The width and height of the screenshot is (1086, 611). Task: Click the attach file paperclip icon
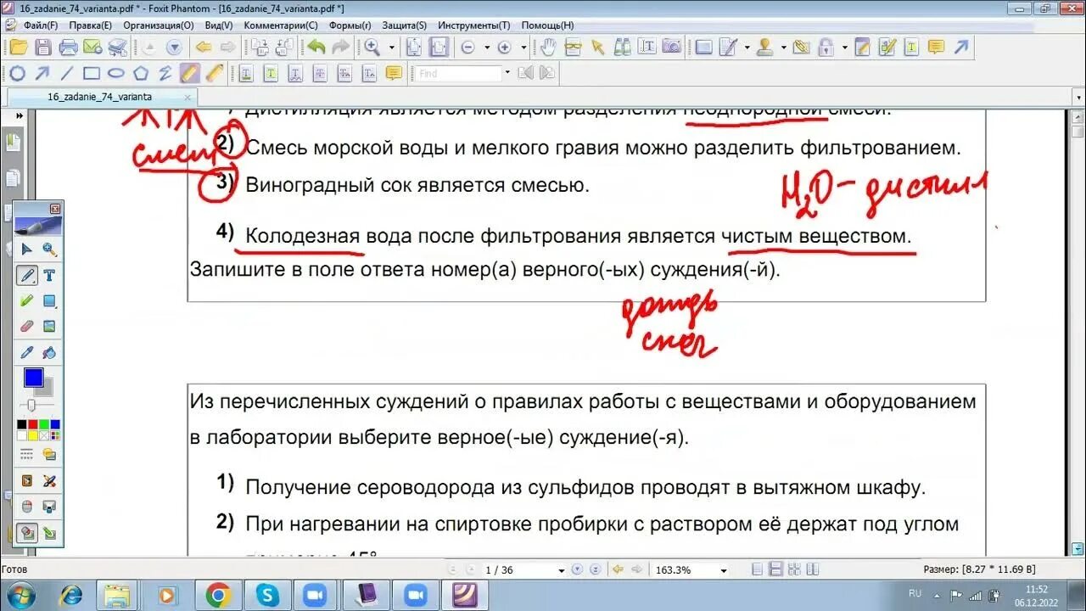pyautogui.click(x=801, y=48)
